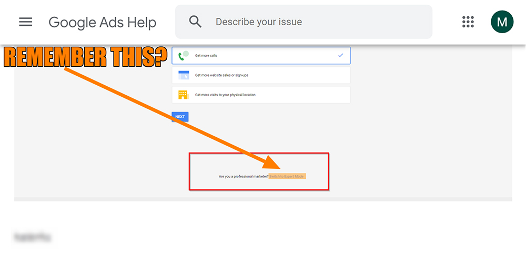The height and width of the screenshot is (254, 526).
Task: Open the Google apps grid
Action: click(x=468, y=22)
